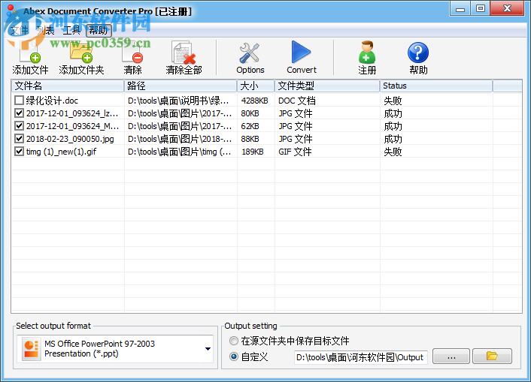Click the 清除全部 (clear all) toolbar icon
531x382 pixels.
[x=184, y=53]
